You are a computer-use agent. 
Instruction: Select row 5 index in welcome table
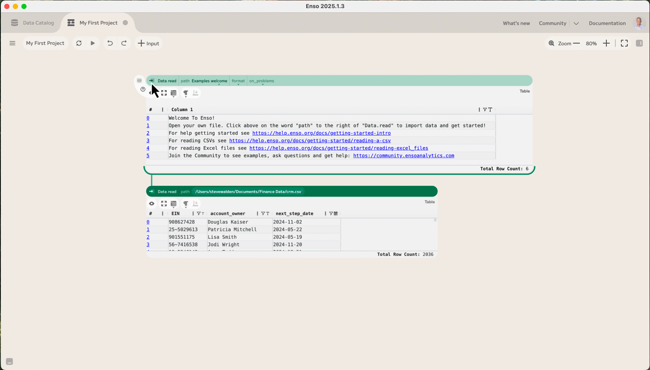[148, 156]
